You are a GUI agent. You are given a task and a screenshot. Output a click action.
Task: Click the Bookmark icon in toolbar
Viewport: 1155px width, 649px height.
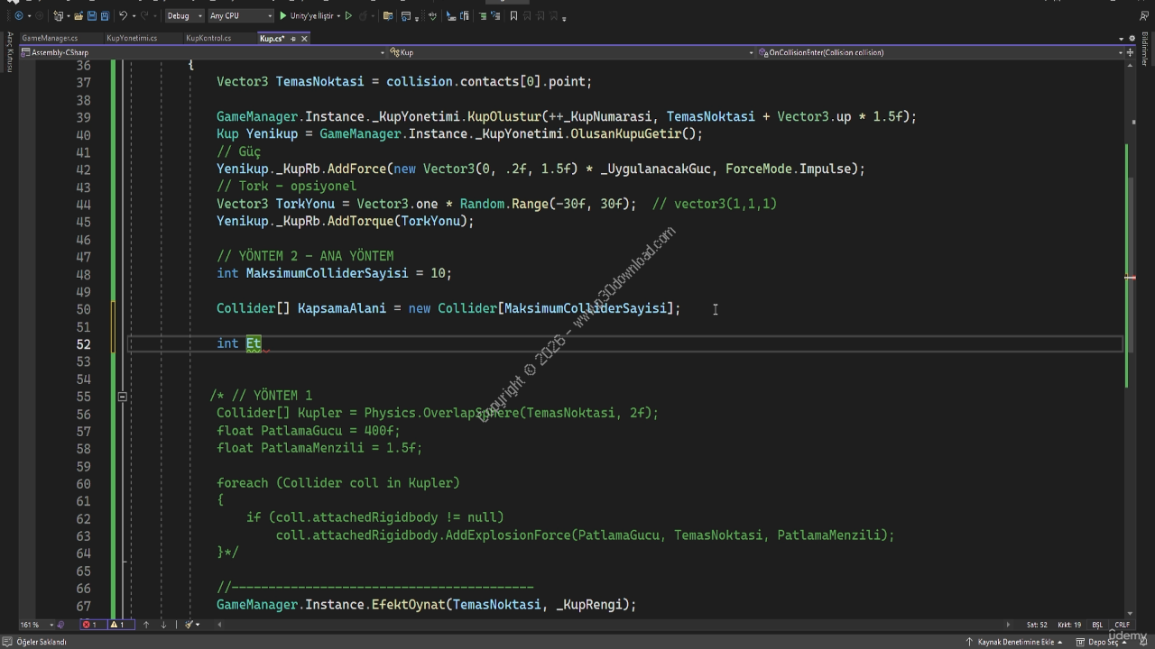513,15
